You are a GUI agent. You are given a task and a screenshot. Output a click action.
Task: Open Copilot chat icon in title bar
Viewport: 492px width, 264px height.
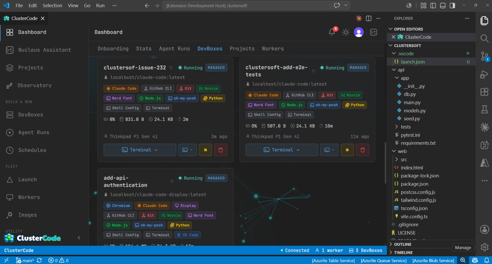pyautogui.click(x=337, y=6)
